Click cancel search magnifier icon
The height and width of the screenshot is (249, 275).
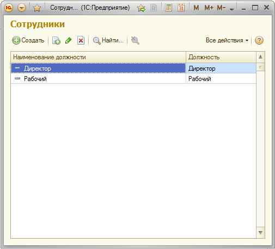(135, 40)
